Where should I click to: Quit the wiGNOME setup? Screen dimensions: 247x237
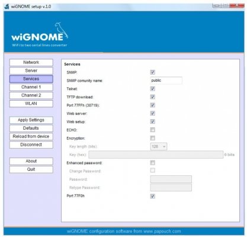click(31, 169)
